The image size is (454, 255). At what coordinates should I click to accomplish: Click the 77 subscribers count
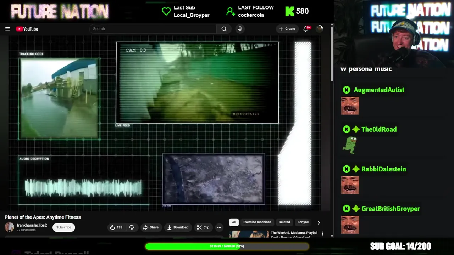26,230
